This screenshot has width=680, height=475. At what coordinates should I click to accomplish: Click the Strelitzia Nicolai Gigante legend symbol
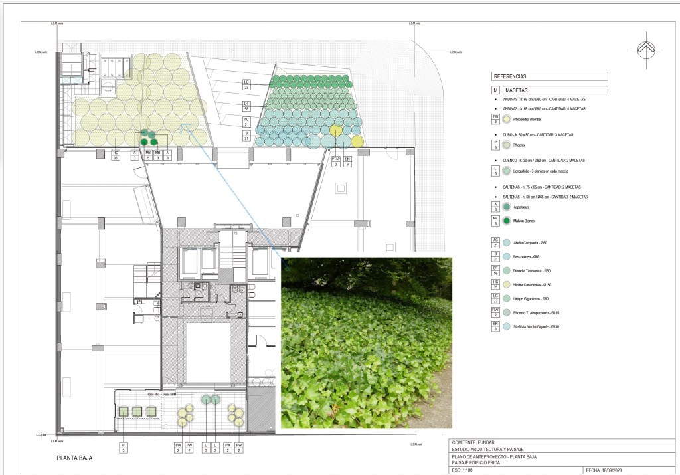point(507,326)
